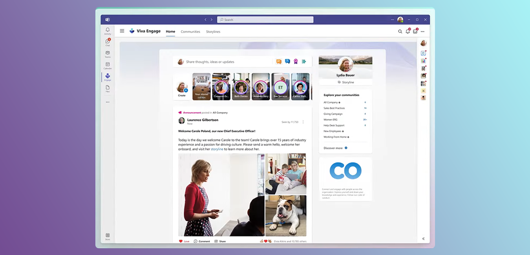
Task: Open title bar settings and more ellipsis
Action: coord(392,20)
